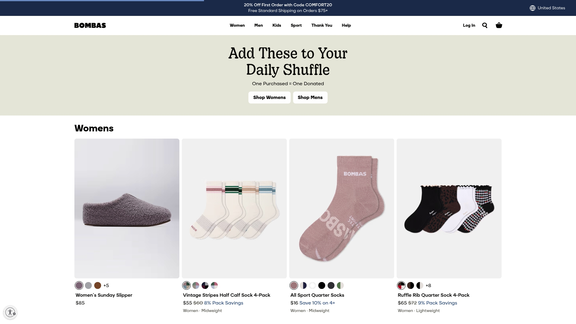The width and height of the screenshot is (576, 324).
Task: Open the search magnifier icon
Action: coord(485,25)
